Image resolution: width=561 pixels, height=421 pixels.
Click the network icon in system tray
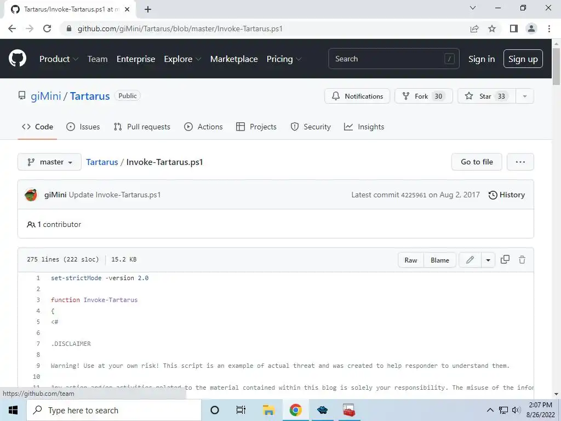(x=503, y=410)
